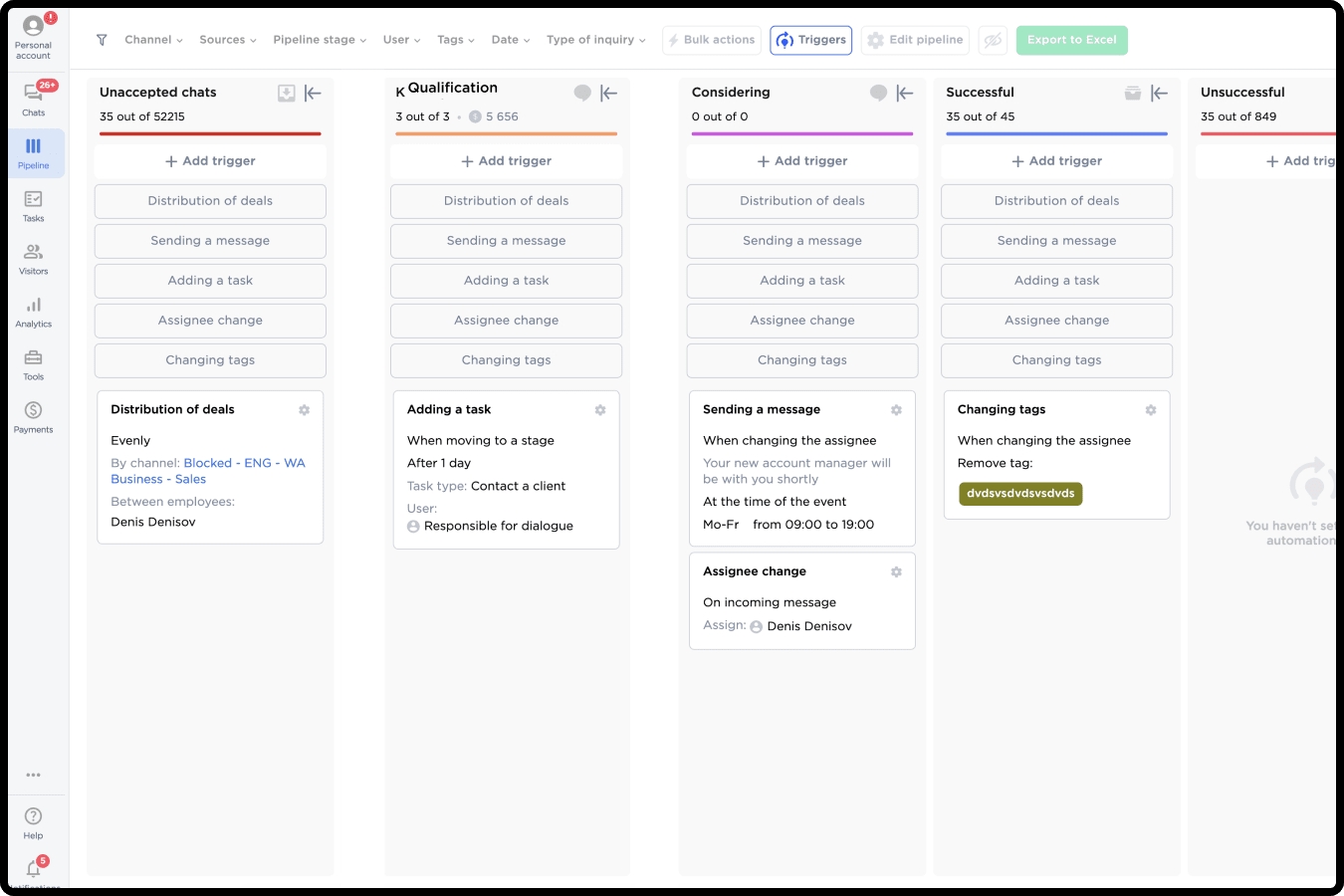The width and height of the screenshot is (1344, 896).
Task: Expand the Sources filter dropdown
Action: 228,40
